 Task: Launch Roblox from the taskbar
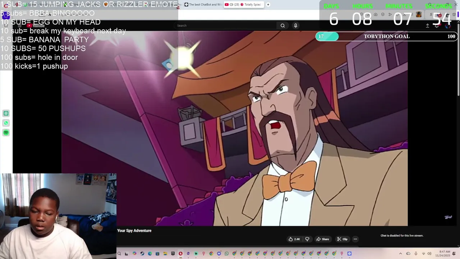349,254
